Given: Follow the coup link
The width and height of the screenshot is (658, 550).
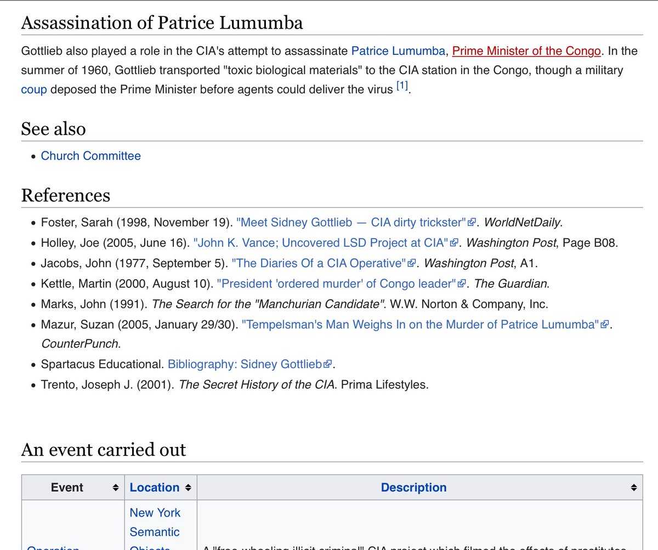Looking at the screenshot, I should coord(34,89).
